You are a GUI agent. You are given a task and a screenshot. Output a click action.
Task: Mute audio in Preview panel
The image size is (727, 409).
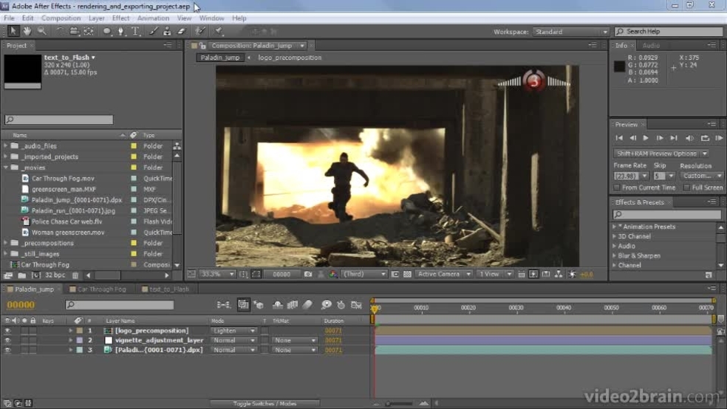689,138
